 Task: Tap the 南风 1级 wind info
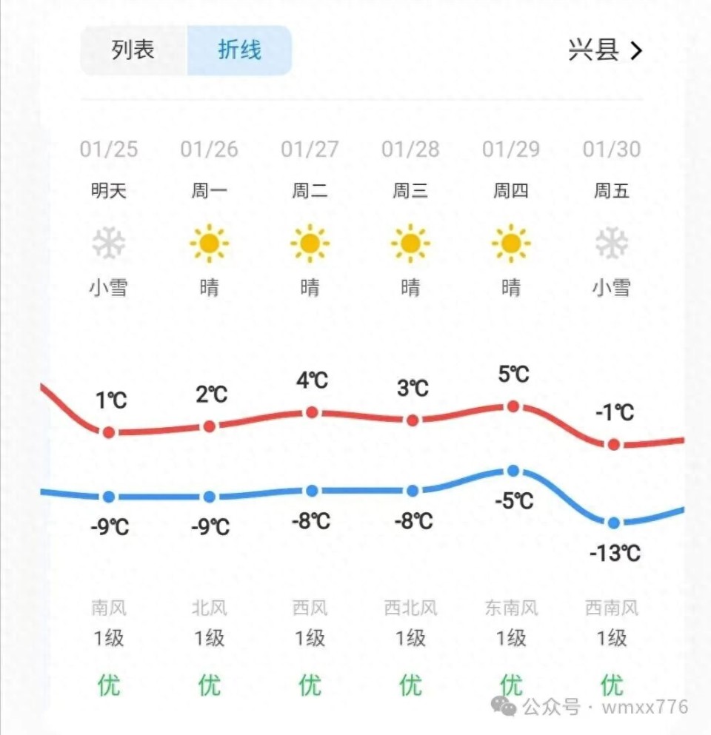click(x=109, y=622)
